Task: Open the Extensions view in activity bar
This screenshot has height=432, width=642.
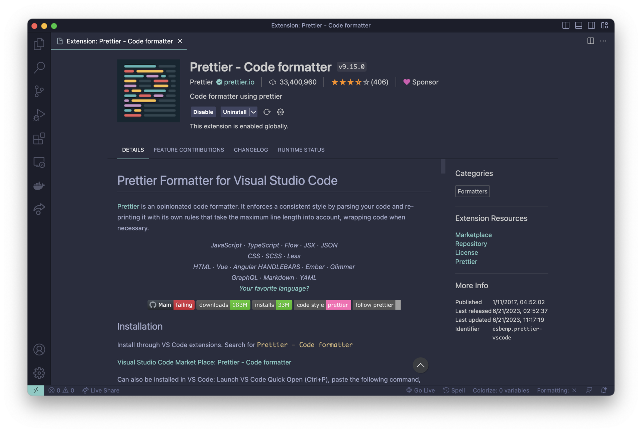Action: coord(39,138)
